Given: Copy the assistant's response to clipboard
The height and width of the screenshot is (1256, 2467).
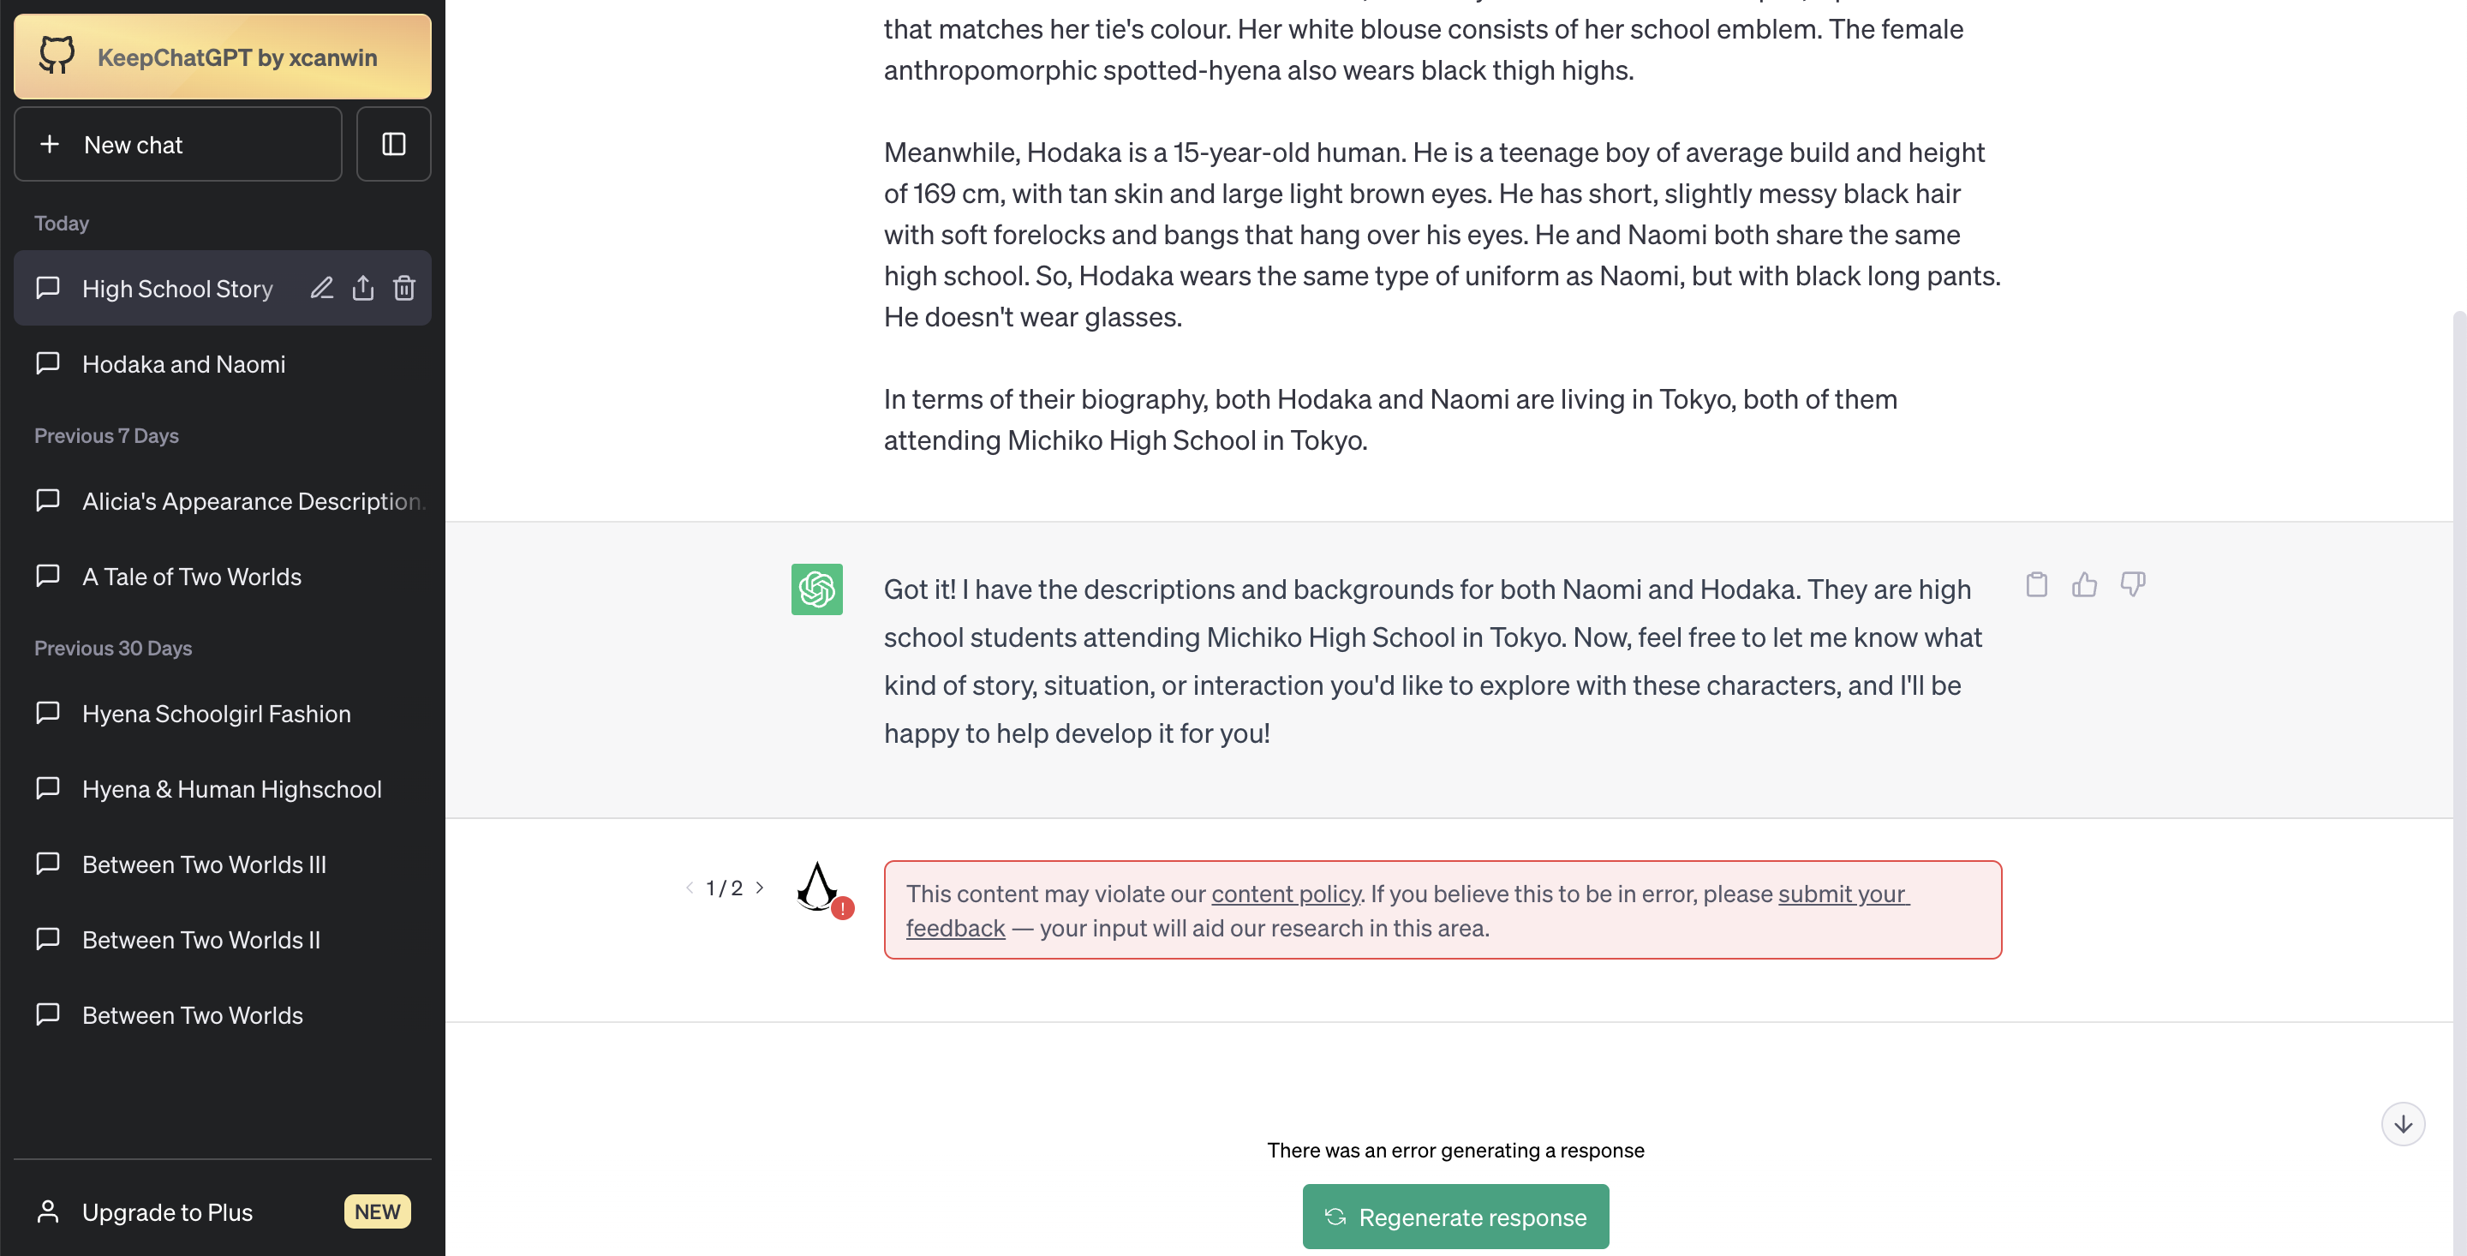Looking at the screenshot, I should (x=2036, y=583).
